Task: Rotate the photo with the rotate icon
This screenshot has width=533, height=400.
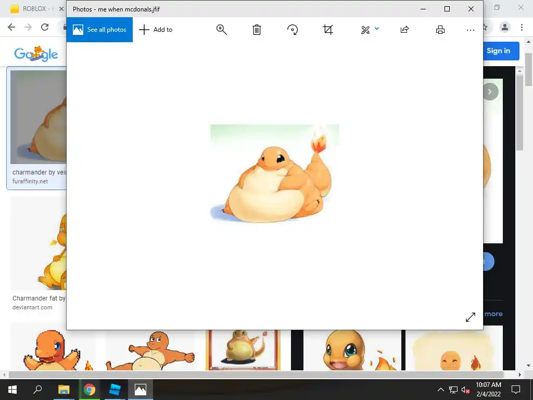Action: [x=293, y=30]
